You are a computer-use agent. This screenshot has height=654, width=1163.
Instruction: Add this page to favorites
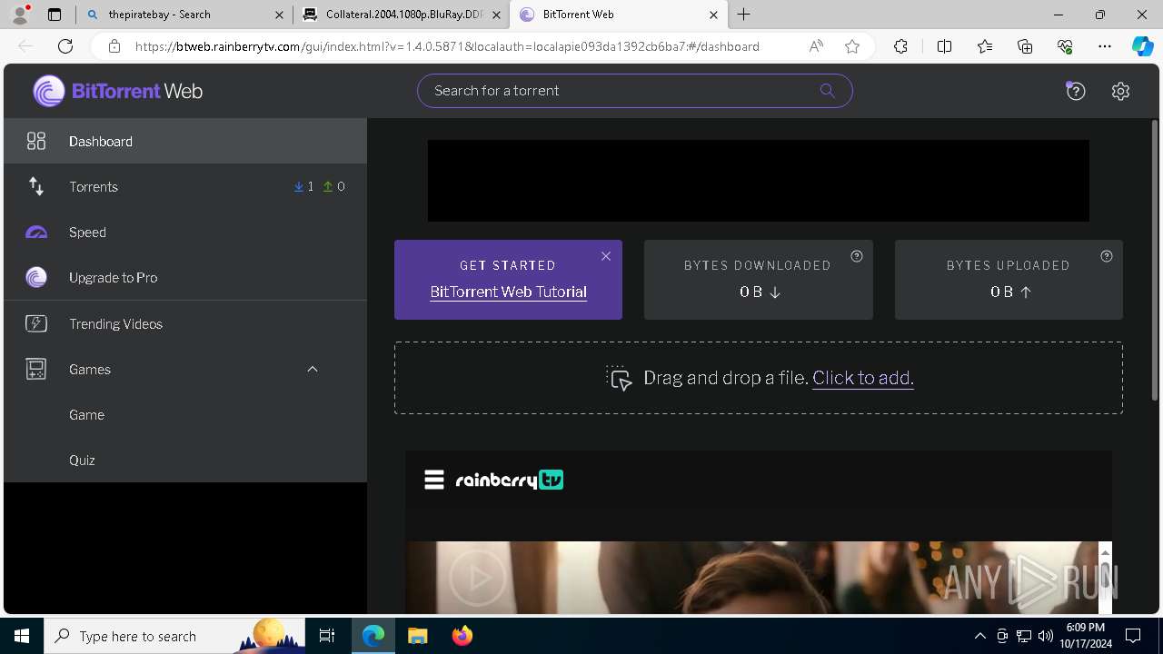tap(852, 46)
